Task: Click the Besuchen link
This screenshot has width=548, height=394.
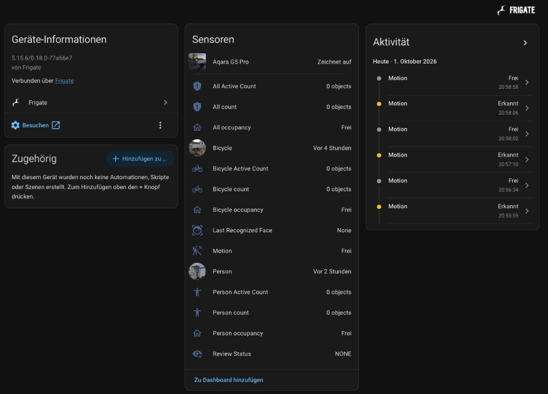Action: pos(36,125)
